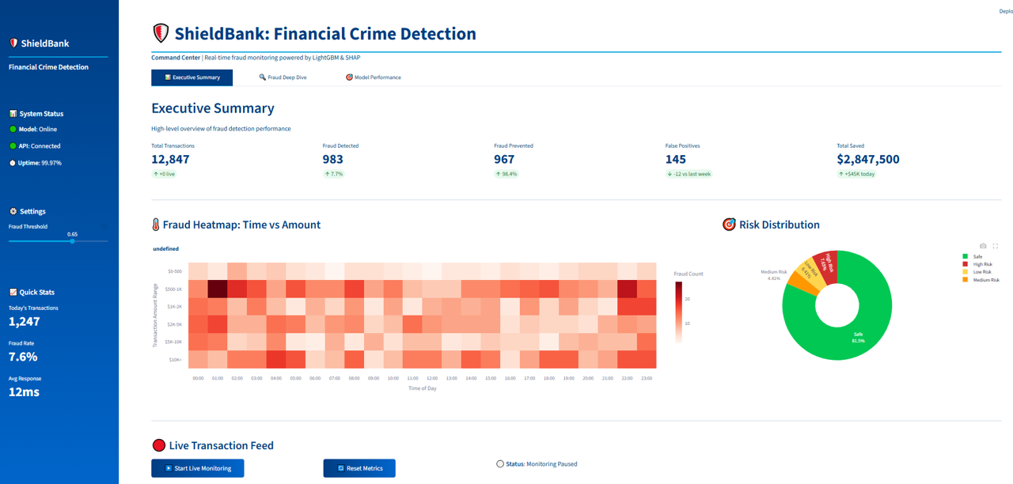Viewport: 1013px width, 484px height.
Task: Click the 23:00 time label on the heatmap axis
Action: pos(647,379)
